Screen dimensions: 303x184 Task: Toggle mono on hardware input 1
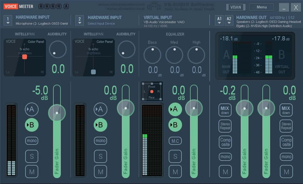pos(32,141)
